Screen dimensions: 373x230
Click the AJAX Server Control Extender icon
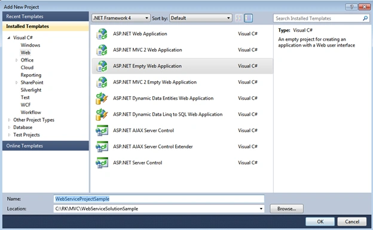pos(102,147)
